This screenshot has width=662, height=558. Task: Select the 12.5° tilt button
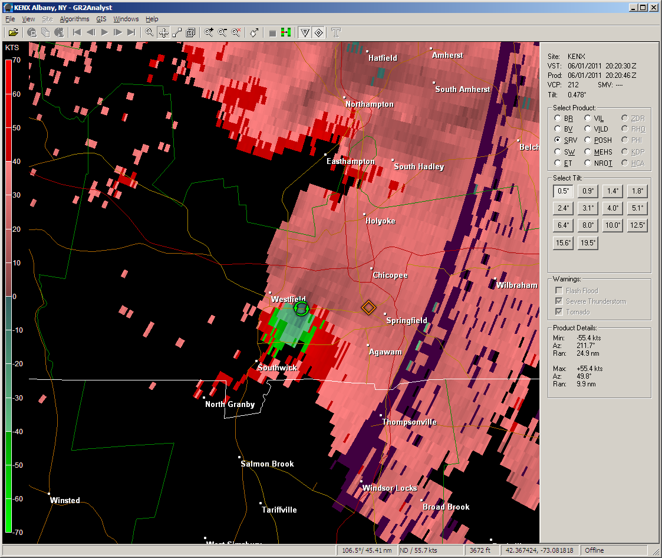coord(637,225)
